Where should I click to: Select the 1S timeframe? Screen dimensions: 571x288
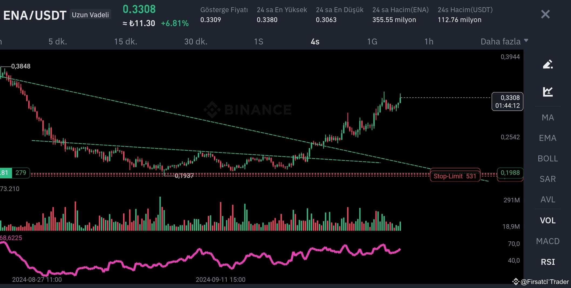(259, 41)
